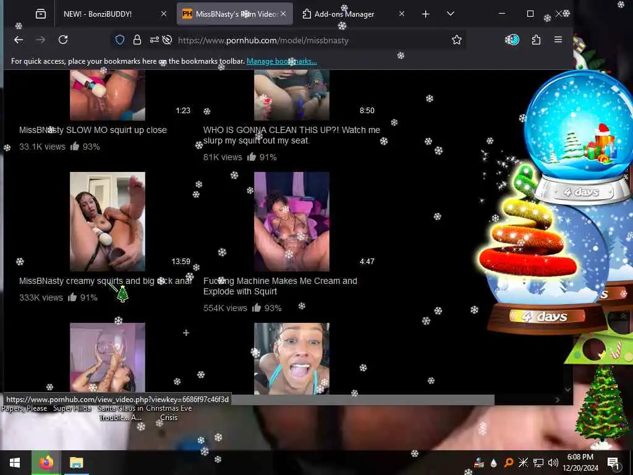Image resolution: width=633 pixels, height=475 pixels.
Task: Open the volume speaker tray icon
Action: (553, 463)
